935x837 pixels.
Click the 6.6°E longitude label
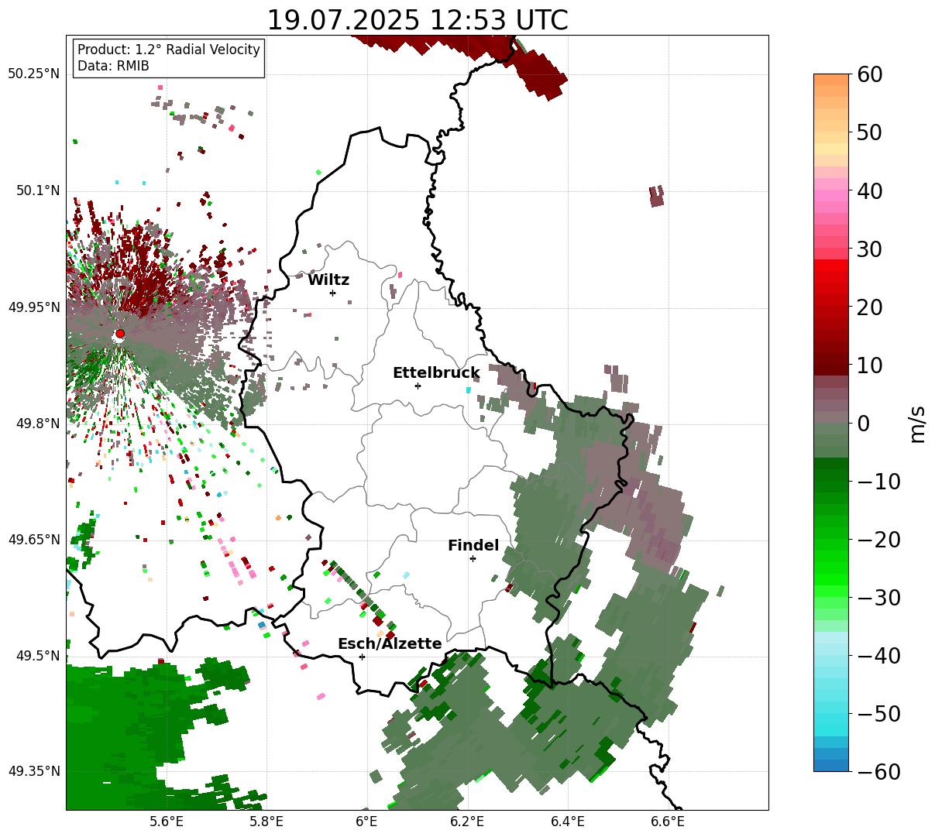(668, 822)
